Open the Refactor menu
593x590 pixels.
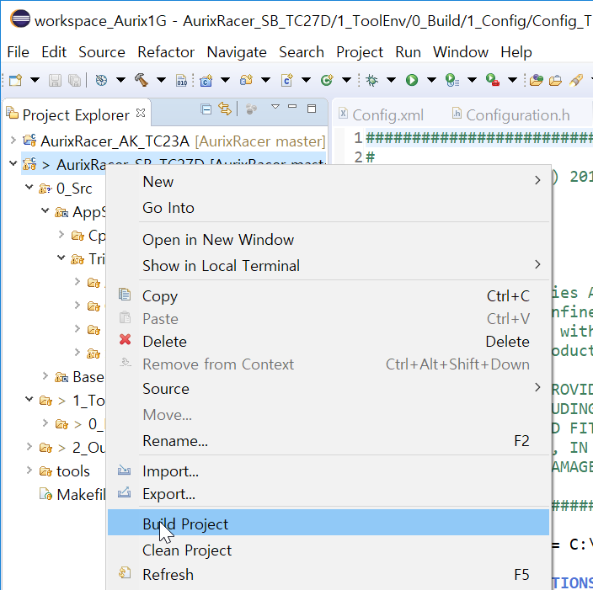point(166,52)
